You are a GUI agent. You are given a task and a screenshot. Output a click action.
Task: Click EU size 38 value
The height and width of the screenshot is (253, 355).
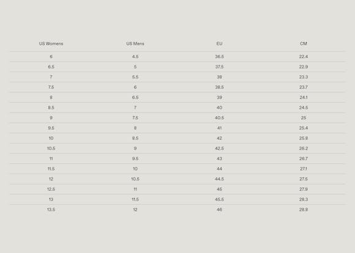point(219,77)
